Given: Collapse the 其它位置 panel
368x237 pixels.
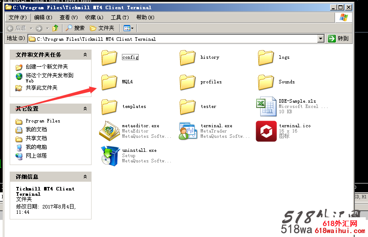Looking at the screenshot, I should [x=85, y=108].
